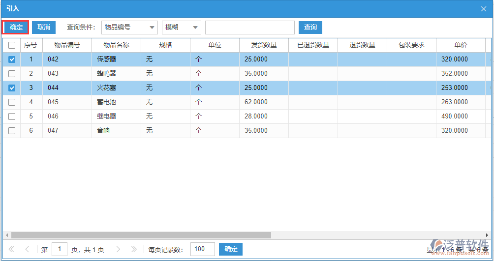This screenshot has height=261, width=494.
Task: Select cell with item code 046
Action: pyautogui.click(x=67, y=116)
